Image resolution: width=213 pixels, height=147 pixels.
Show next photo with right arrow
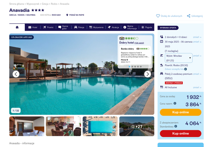coord(148,74)
